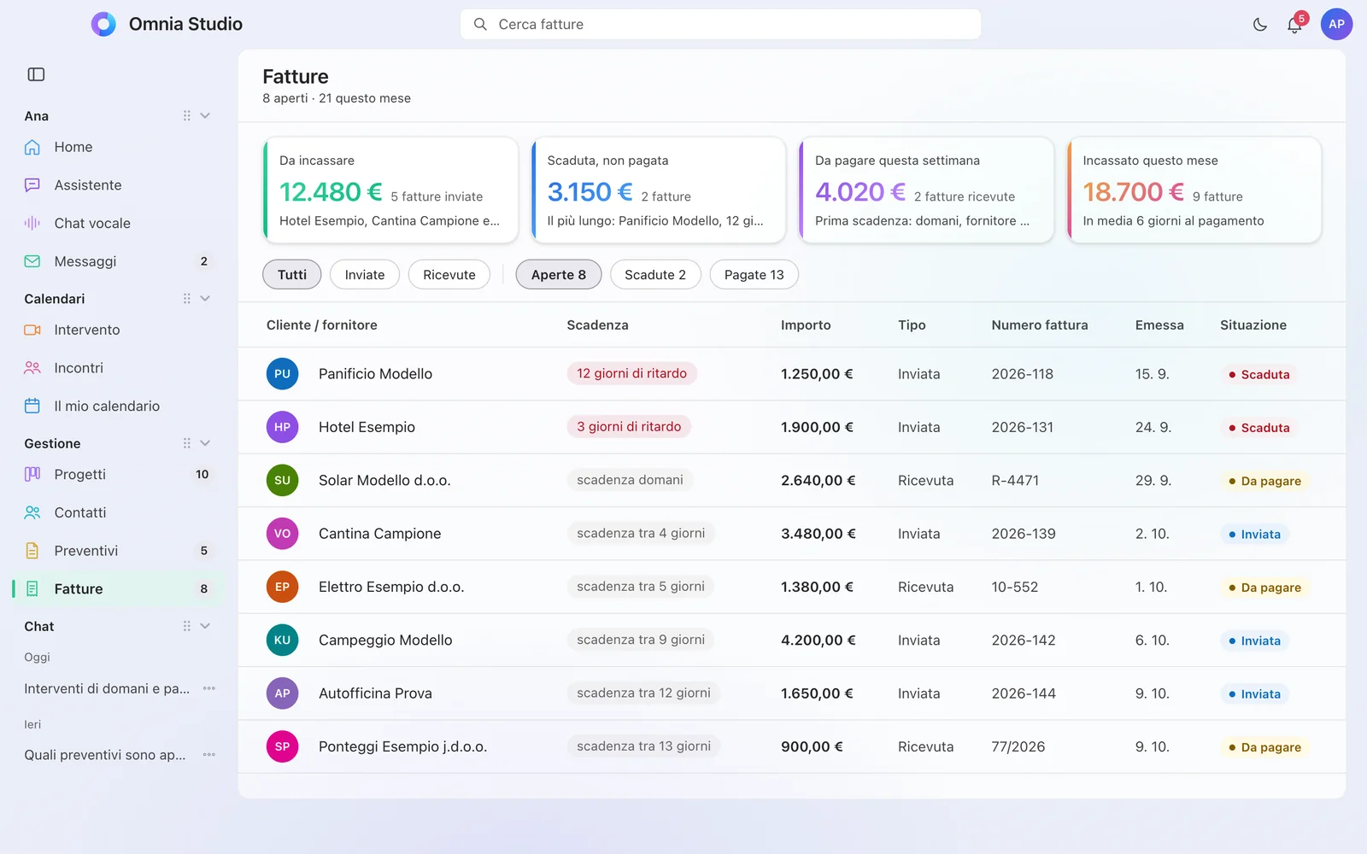
Task: Select the Tutti filter
Action: click(291, 274)
